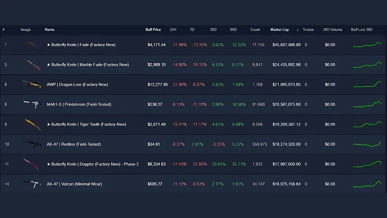387x218 pixels.
Task: Open the Butterfly Knife Doppler image
Action: pos(31,164)
